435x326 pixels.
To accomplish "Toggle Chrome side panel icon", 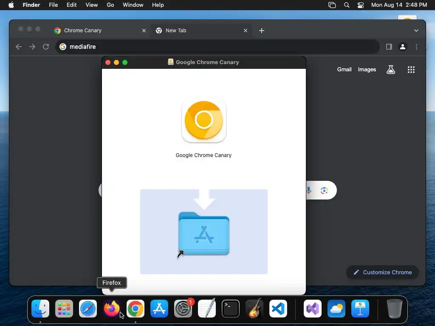I will [x=389, y=47].
